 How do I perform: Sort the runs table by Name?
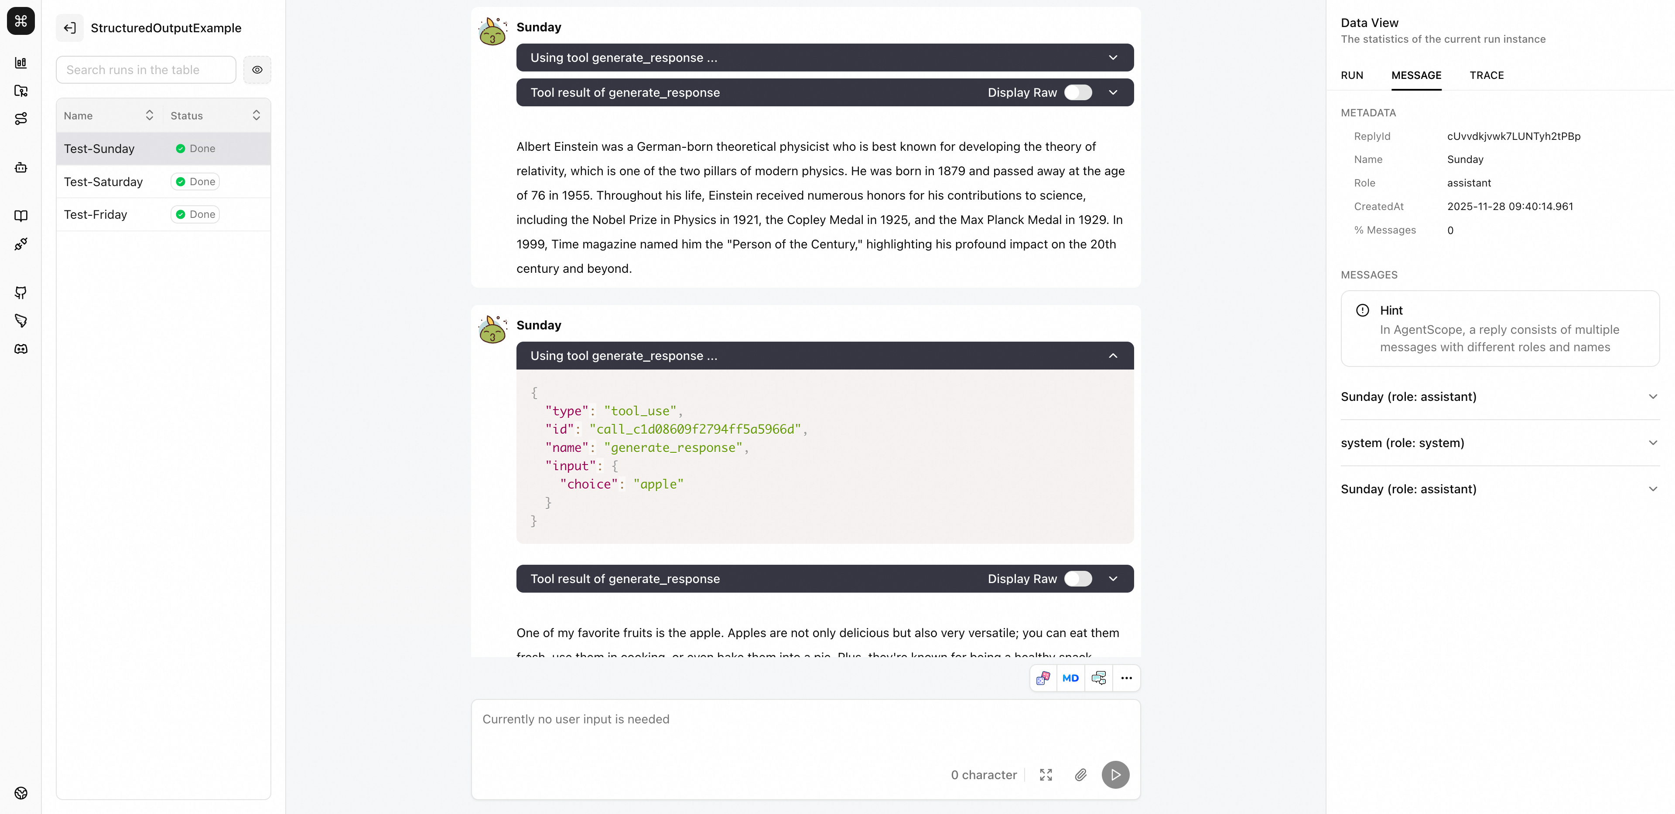[149, 115]
